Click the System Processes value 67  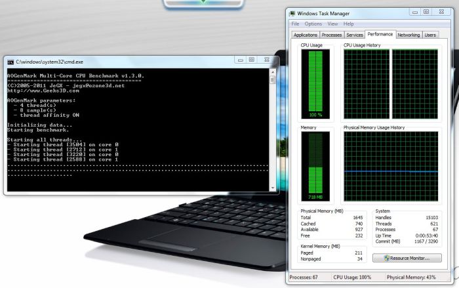pos(435,230)
